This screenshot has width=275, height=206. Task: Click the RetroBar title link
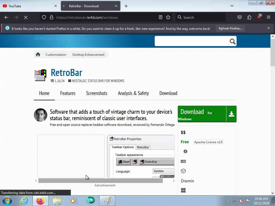tap(66, 72)
